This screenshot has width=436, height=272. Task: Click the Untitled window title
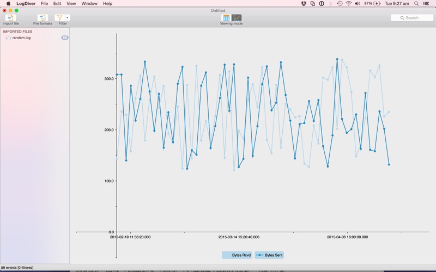point(217,10)
